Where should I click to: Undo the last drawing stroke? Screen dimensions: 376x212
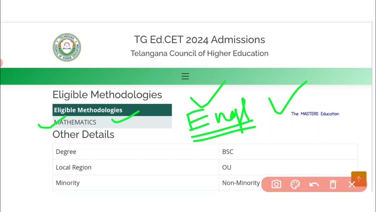[x=314, y=185]
